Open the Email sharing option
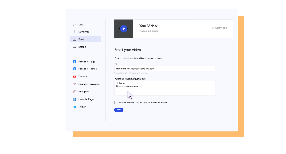The height and width of the screenshot is (154, 286). click(x=86, y=39)
